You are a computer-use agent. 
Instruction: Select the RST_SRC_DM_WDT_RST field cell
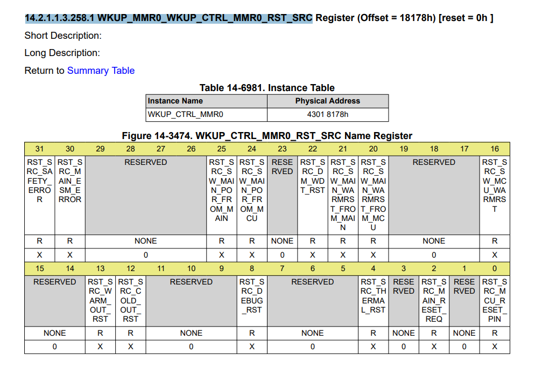click(313, 195)
